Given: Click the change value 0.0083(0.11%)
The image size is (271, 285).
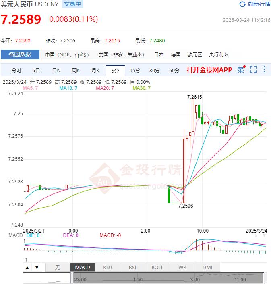Looking at the screenshot, I should (74, 19).
